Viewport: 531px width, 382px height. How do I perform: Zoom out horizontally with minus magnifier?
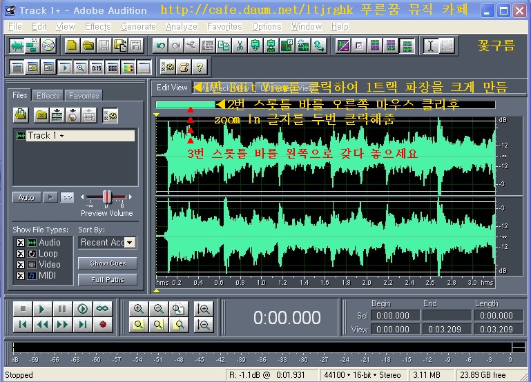(x=159, y=309)
